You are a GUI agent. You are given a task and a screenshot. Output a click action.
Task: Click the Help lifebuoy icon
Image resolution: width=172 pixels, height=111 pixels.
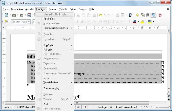click(160, 15)
